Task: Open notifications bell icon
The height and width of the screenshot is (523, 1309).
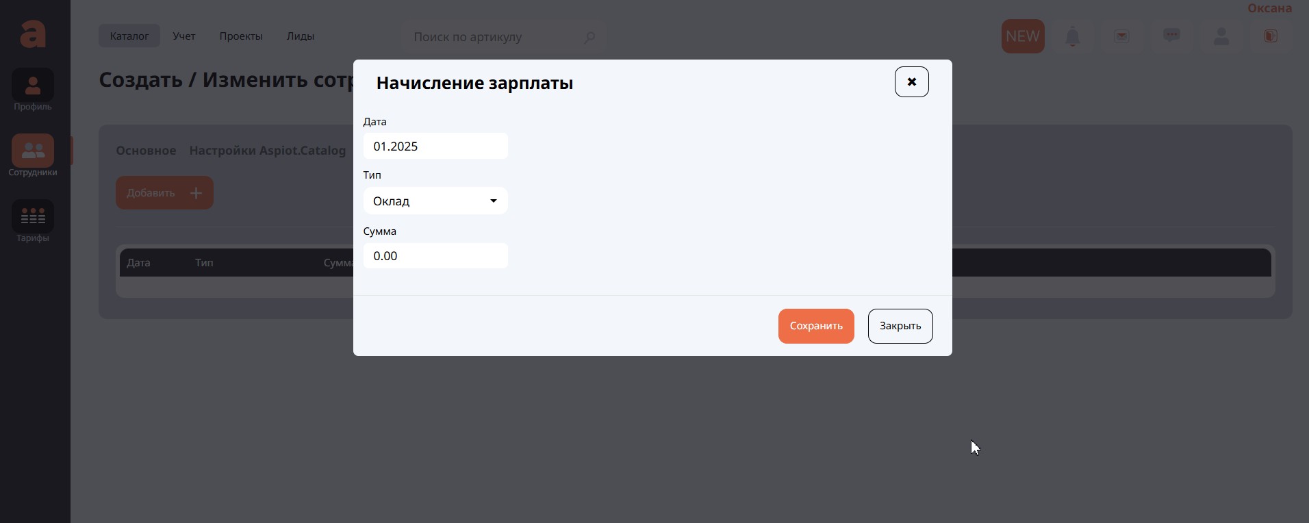Action: [x=1072, y=36]
